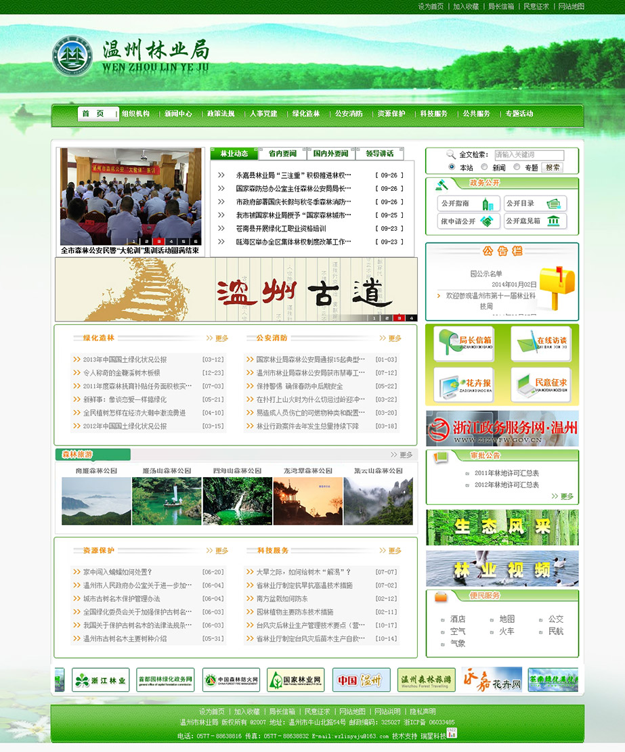This screenshot has width=625, height=752.
Task: Open 组织机构 in the main navigation
Action: point(135,114)
